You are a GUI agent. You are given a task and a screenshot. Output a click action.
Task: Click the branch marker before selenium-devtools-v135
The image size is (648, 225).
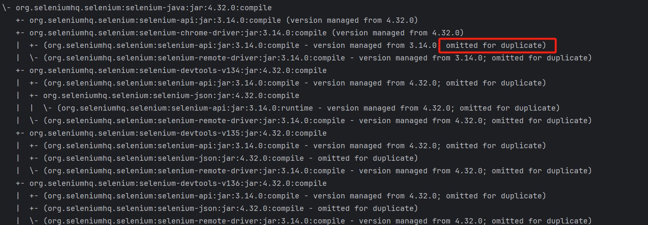click(20, 133)
